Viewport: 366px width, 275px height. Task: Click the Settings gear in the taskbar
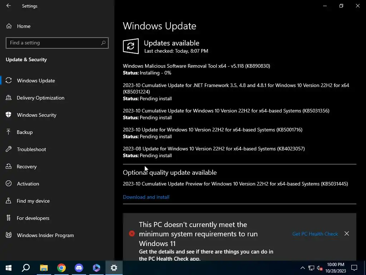pos(114,268)
